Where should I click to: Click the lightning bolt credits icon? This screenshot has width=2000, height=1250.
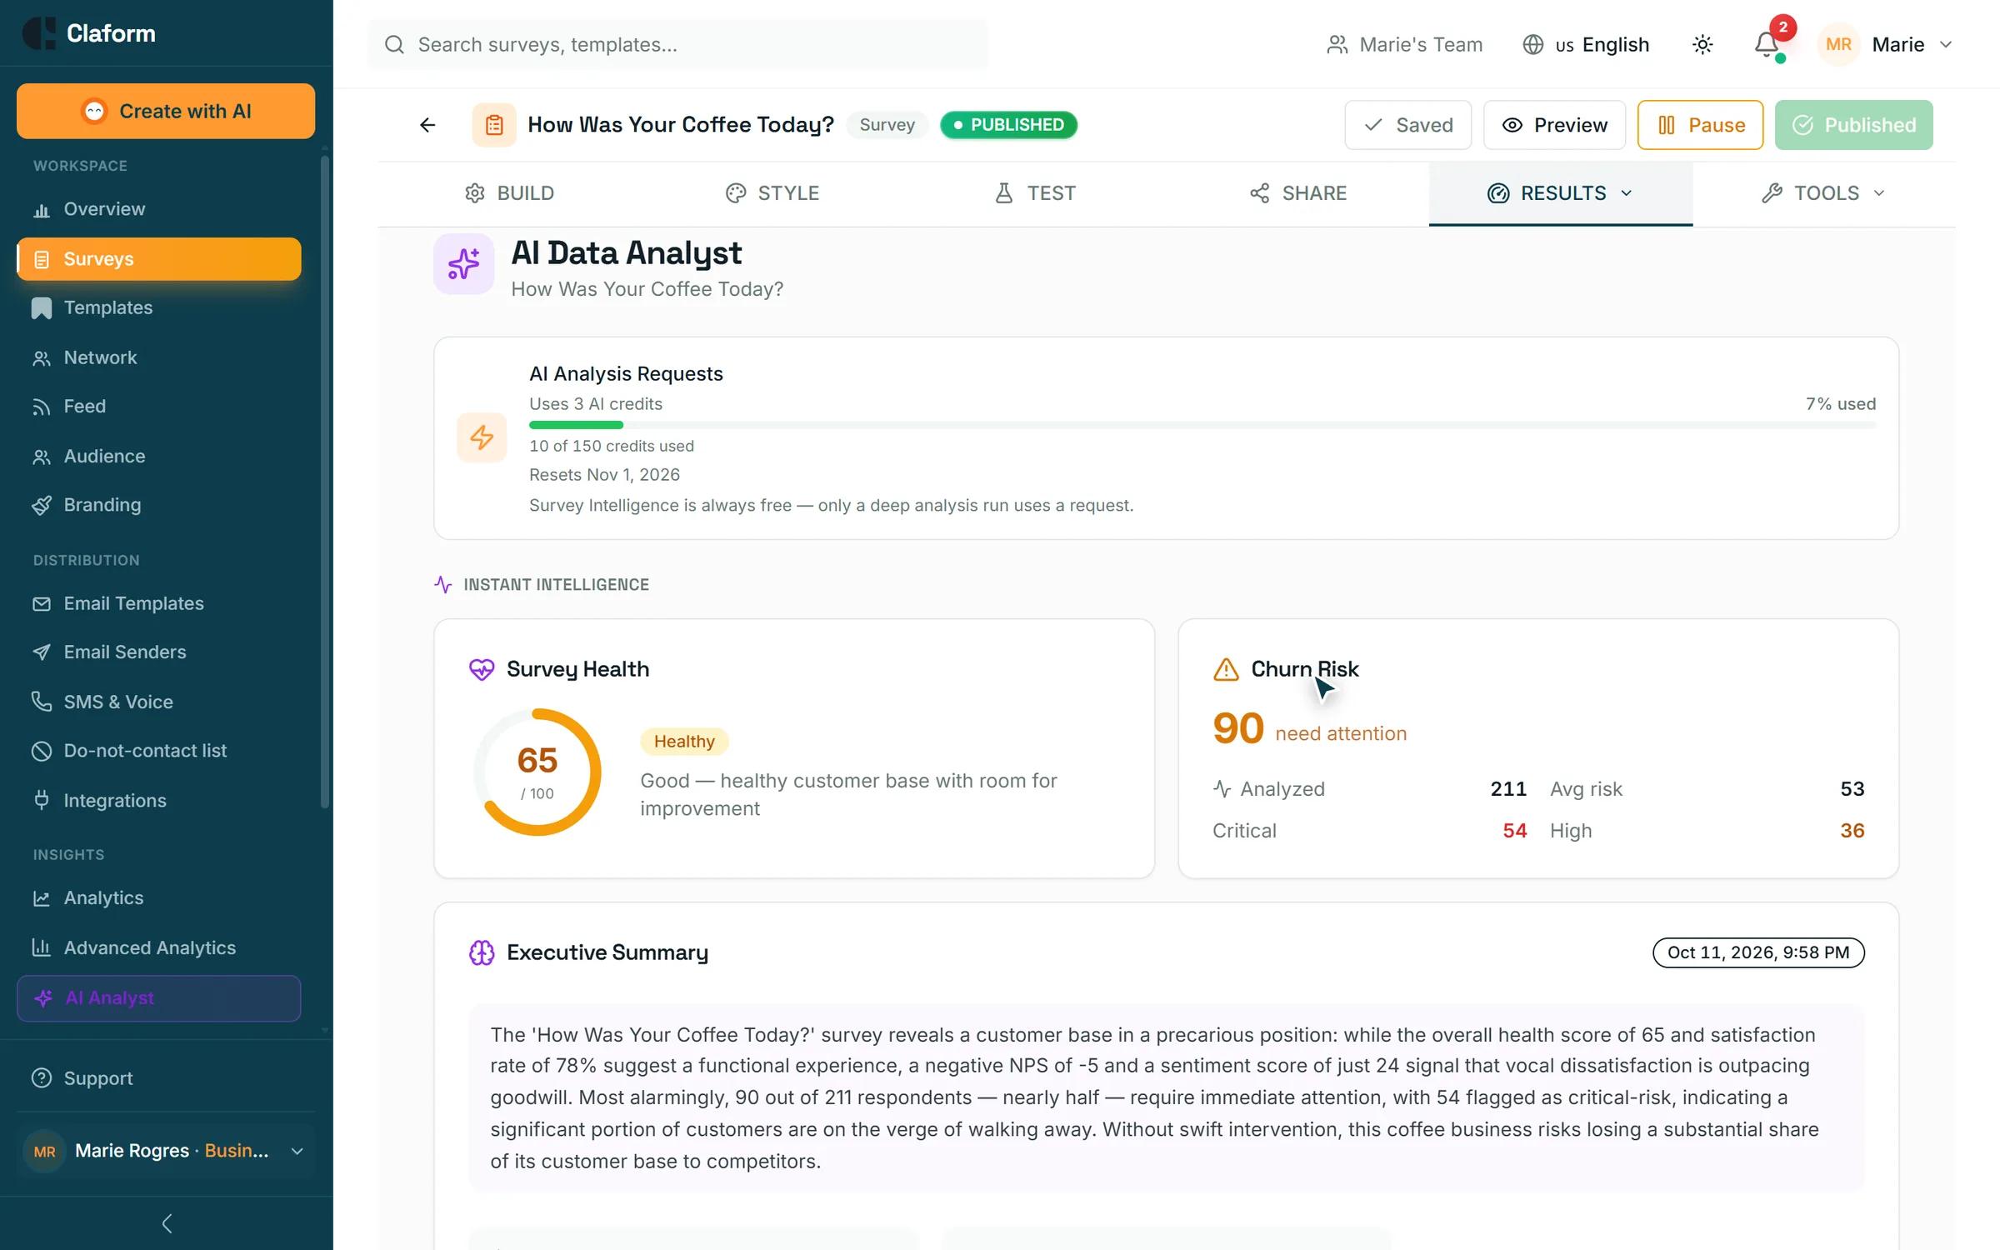pyautogui.click(x=482, y=437)
